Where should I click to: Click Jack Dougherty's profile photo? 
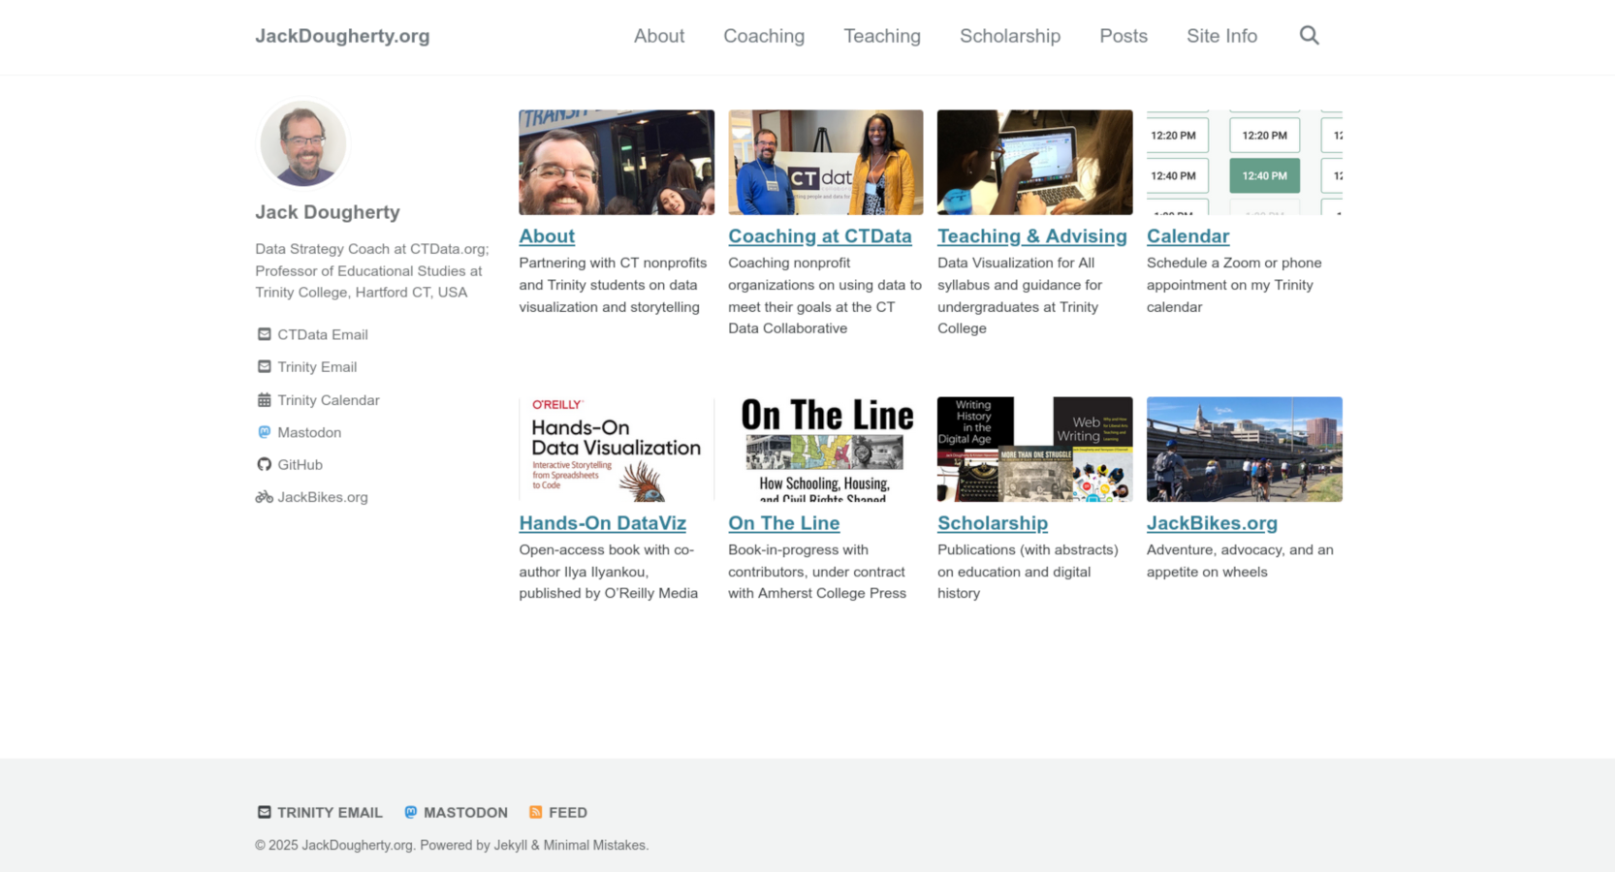point(302,143)
